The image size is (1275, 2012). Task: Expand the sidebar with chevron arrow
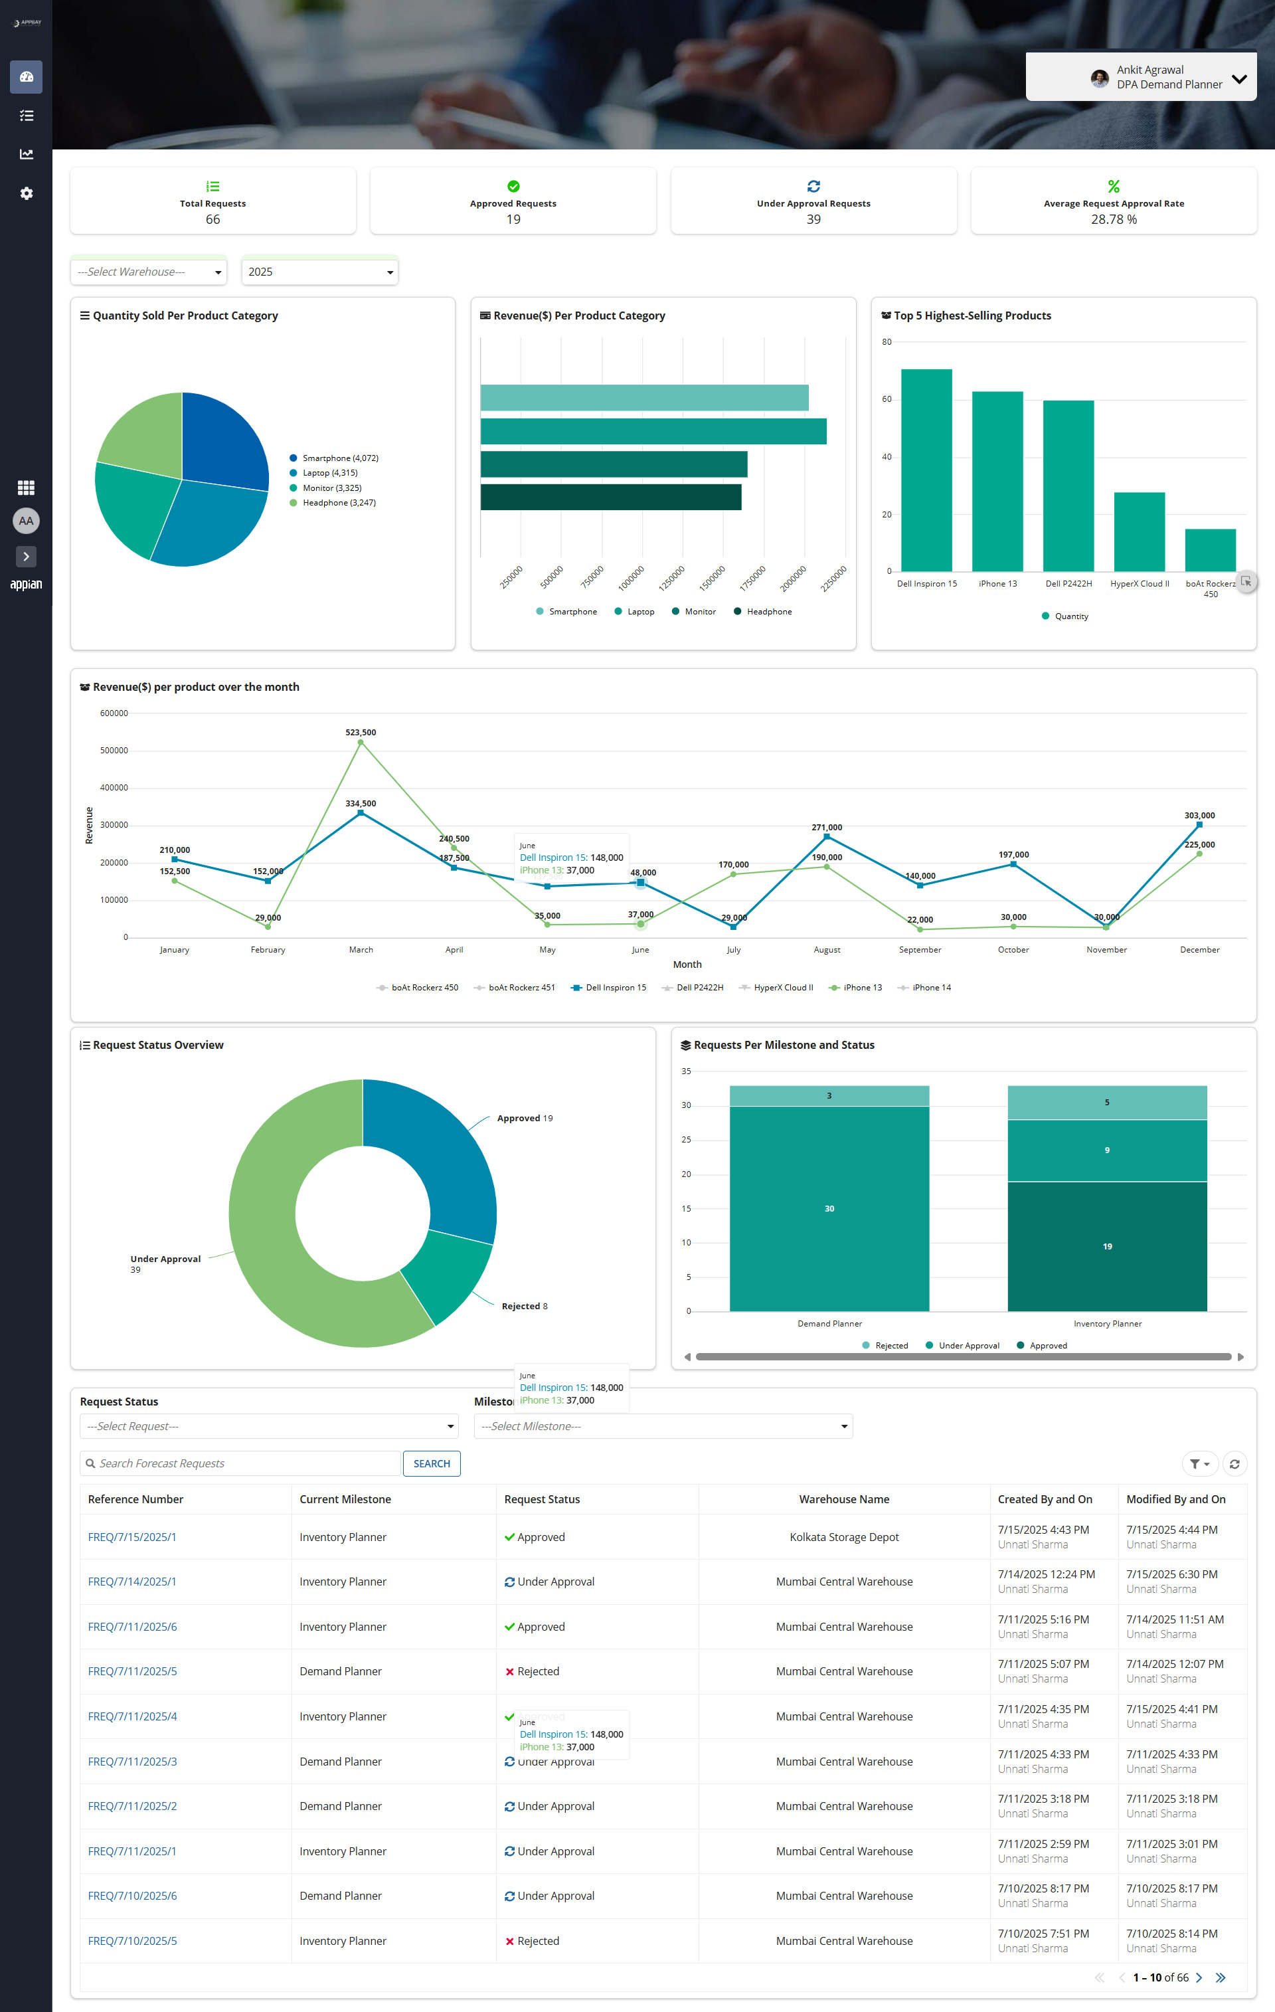26,555
